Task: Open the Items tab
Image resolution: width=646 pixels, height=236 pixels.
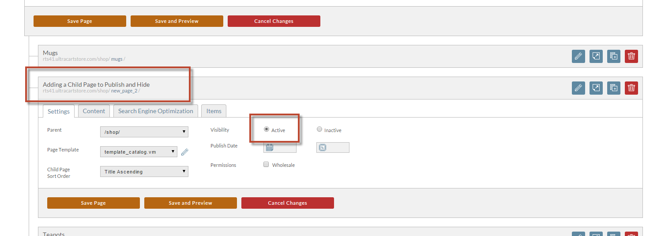Action: pyautogui.click(x=214, y=111)
